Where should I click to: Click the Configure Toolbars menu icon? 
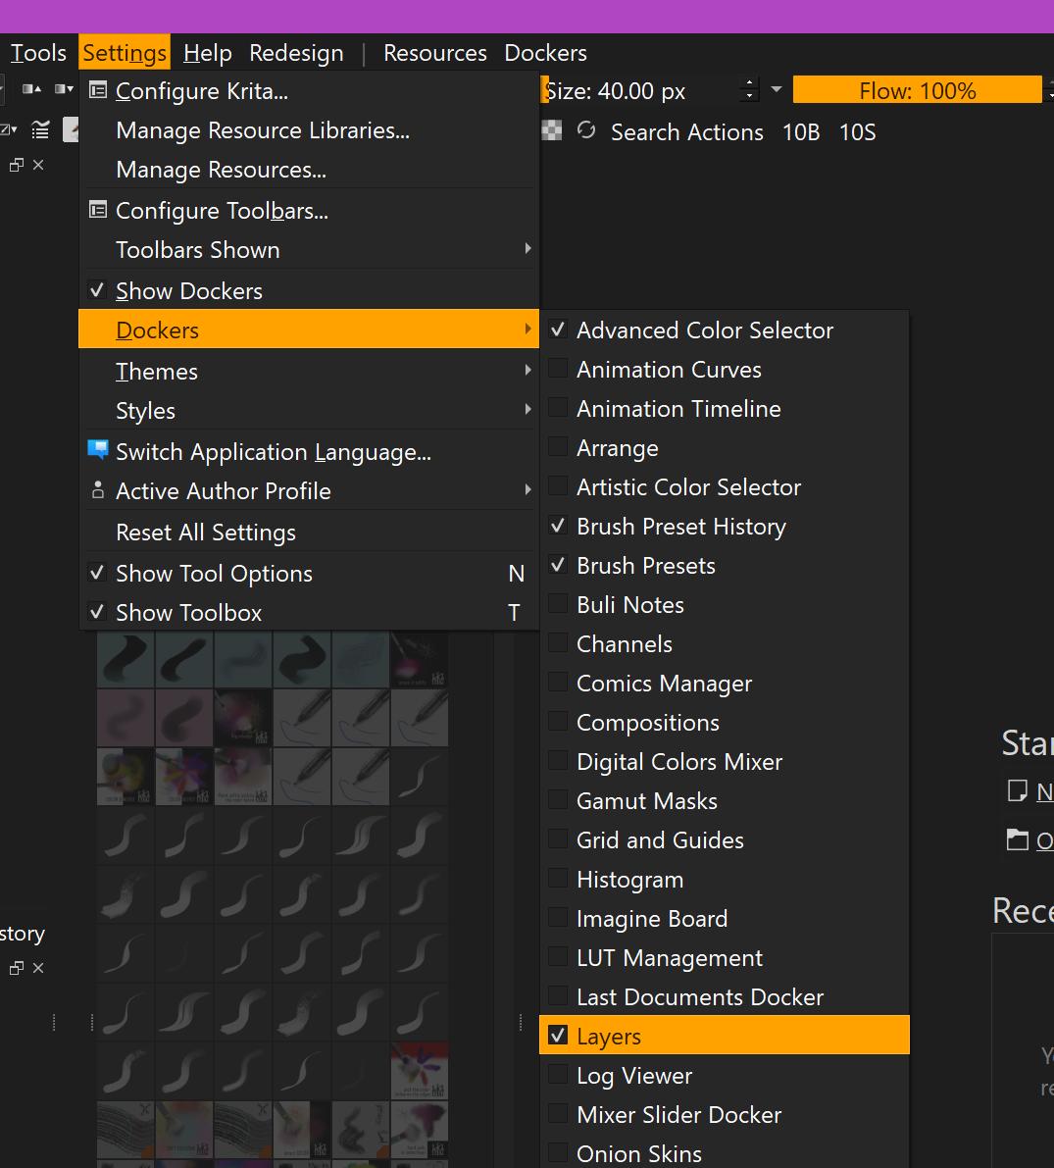[98, 209]
